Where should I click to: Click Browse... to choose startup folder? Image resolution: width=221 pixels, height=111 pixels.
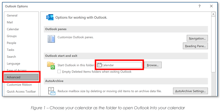153,65
